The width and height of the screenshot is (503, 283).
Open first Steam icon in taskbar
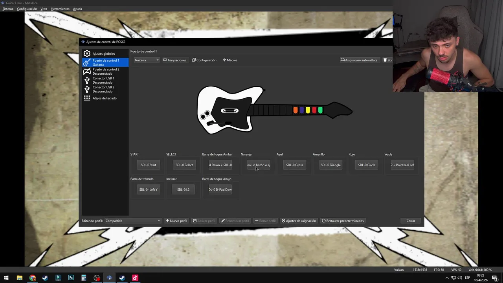click(x=45, y=278)
